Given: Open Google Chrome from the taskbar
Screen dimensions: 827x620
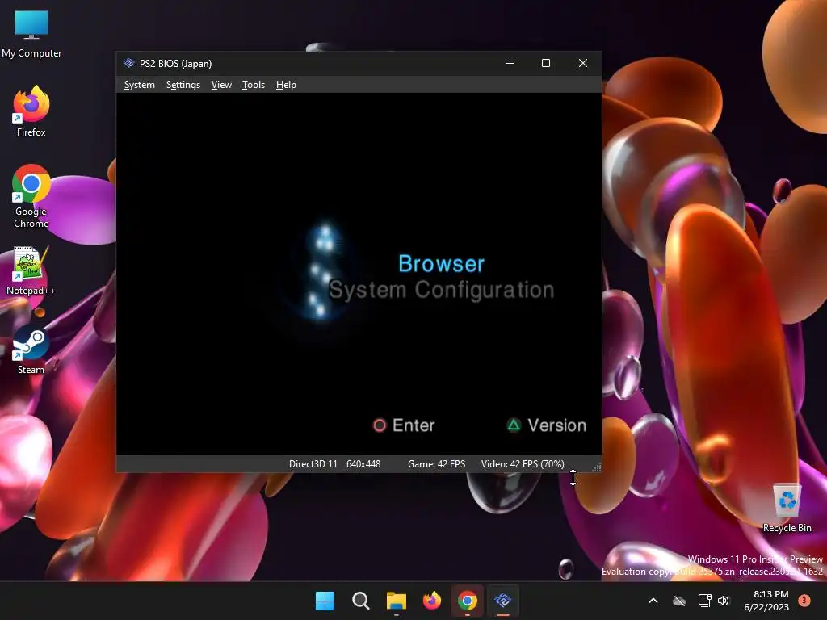Looking at the screenshot, I should (468, 601).
